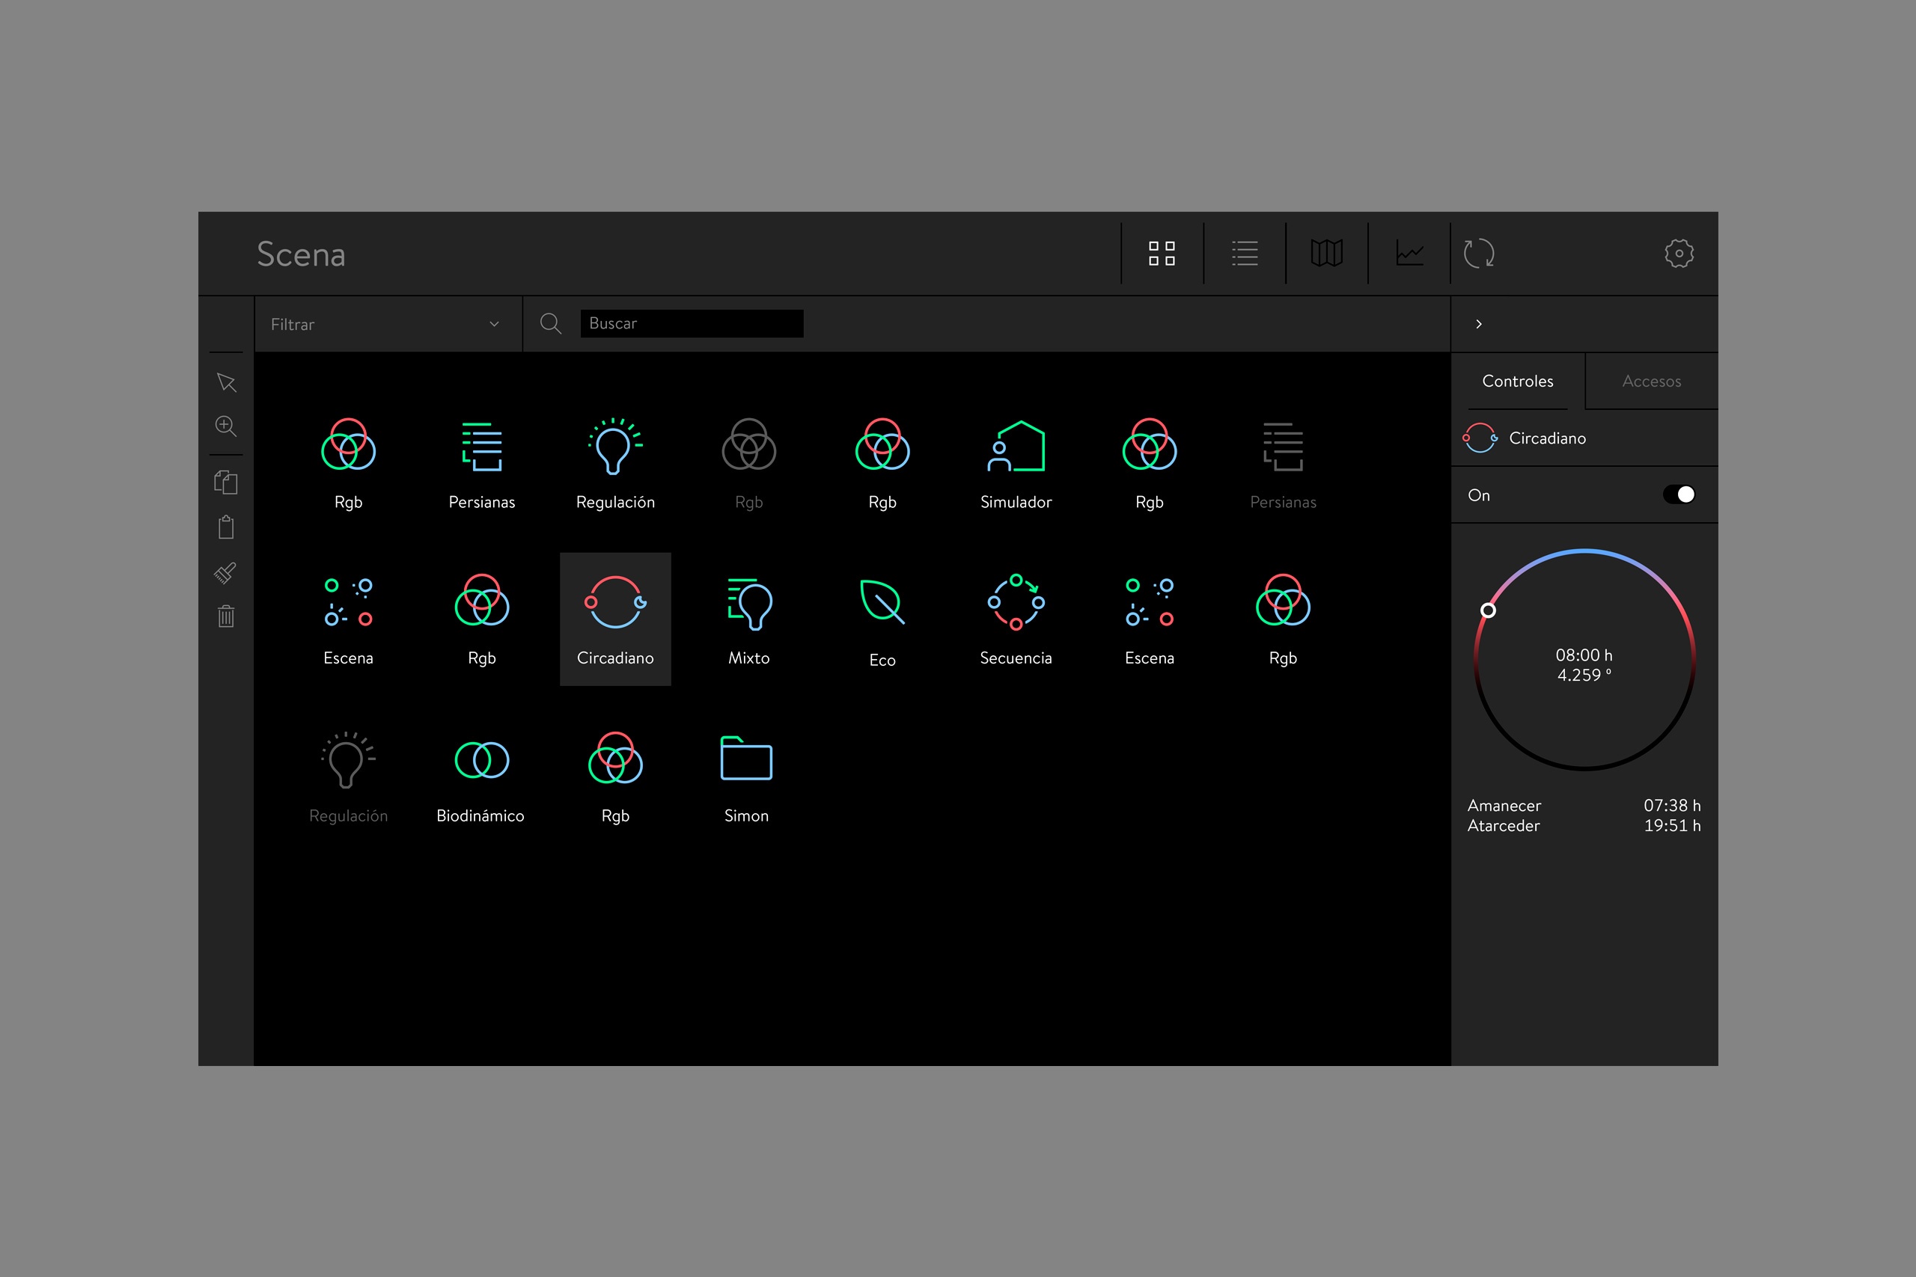Switch to list view icon
The height and width of the screenshot is (1277, 1916).
coord(1244,254)
